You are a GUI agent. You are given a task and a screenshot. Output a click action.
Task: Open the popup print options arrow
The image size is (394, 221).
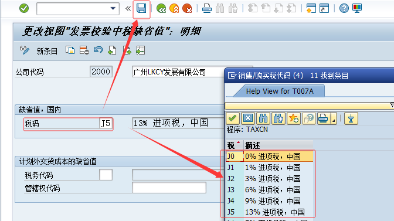point(334,118)
